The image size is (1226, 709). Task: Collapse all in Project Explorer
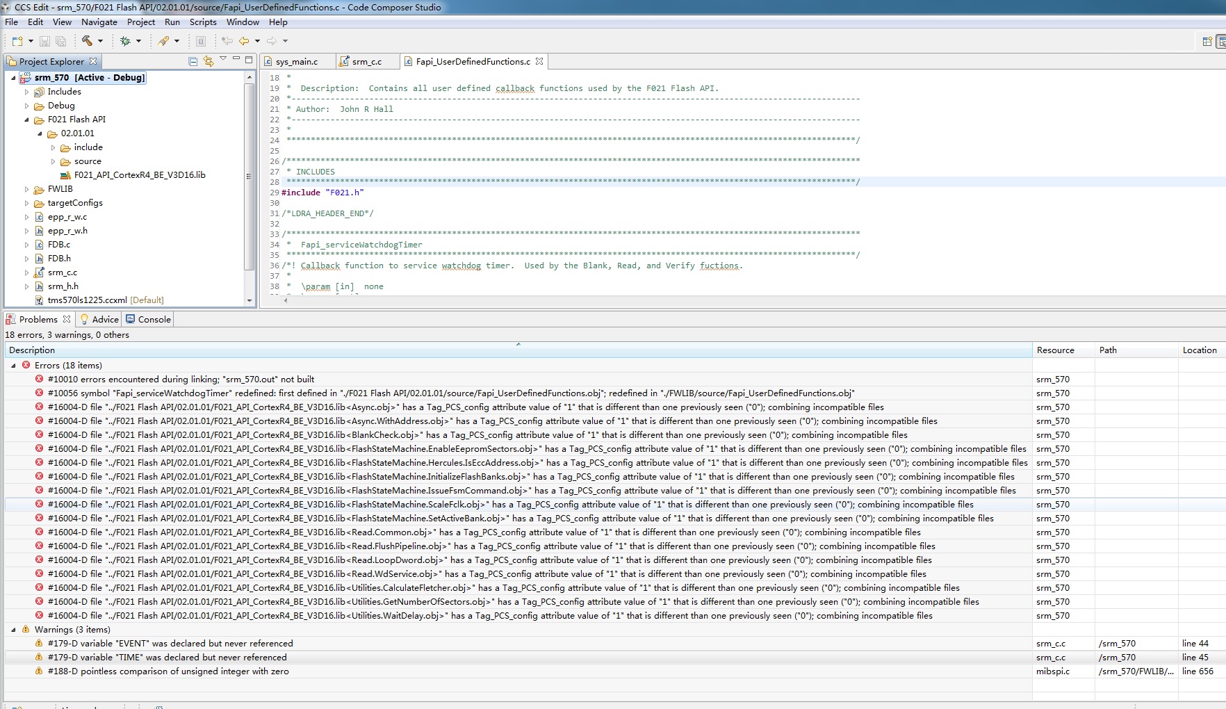193,61
